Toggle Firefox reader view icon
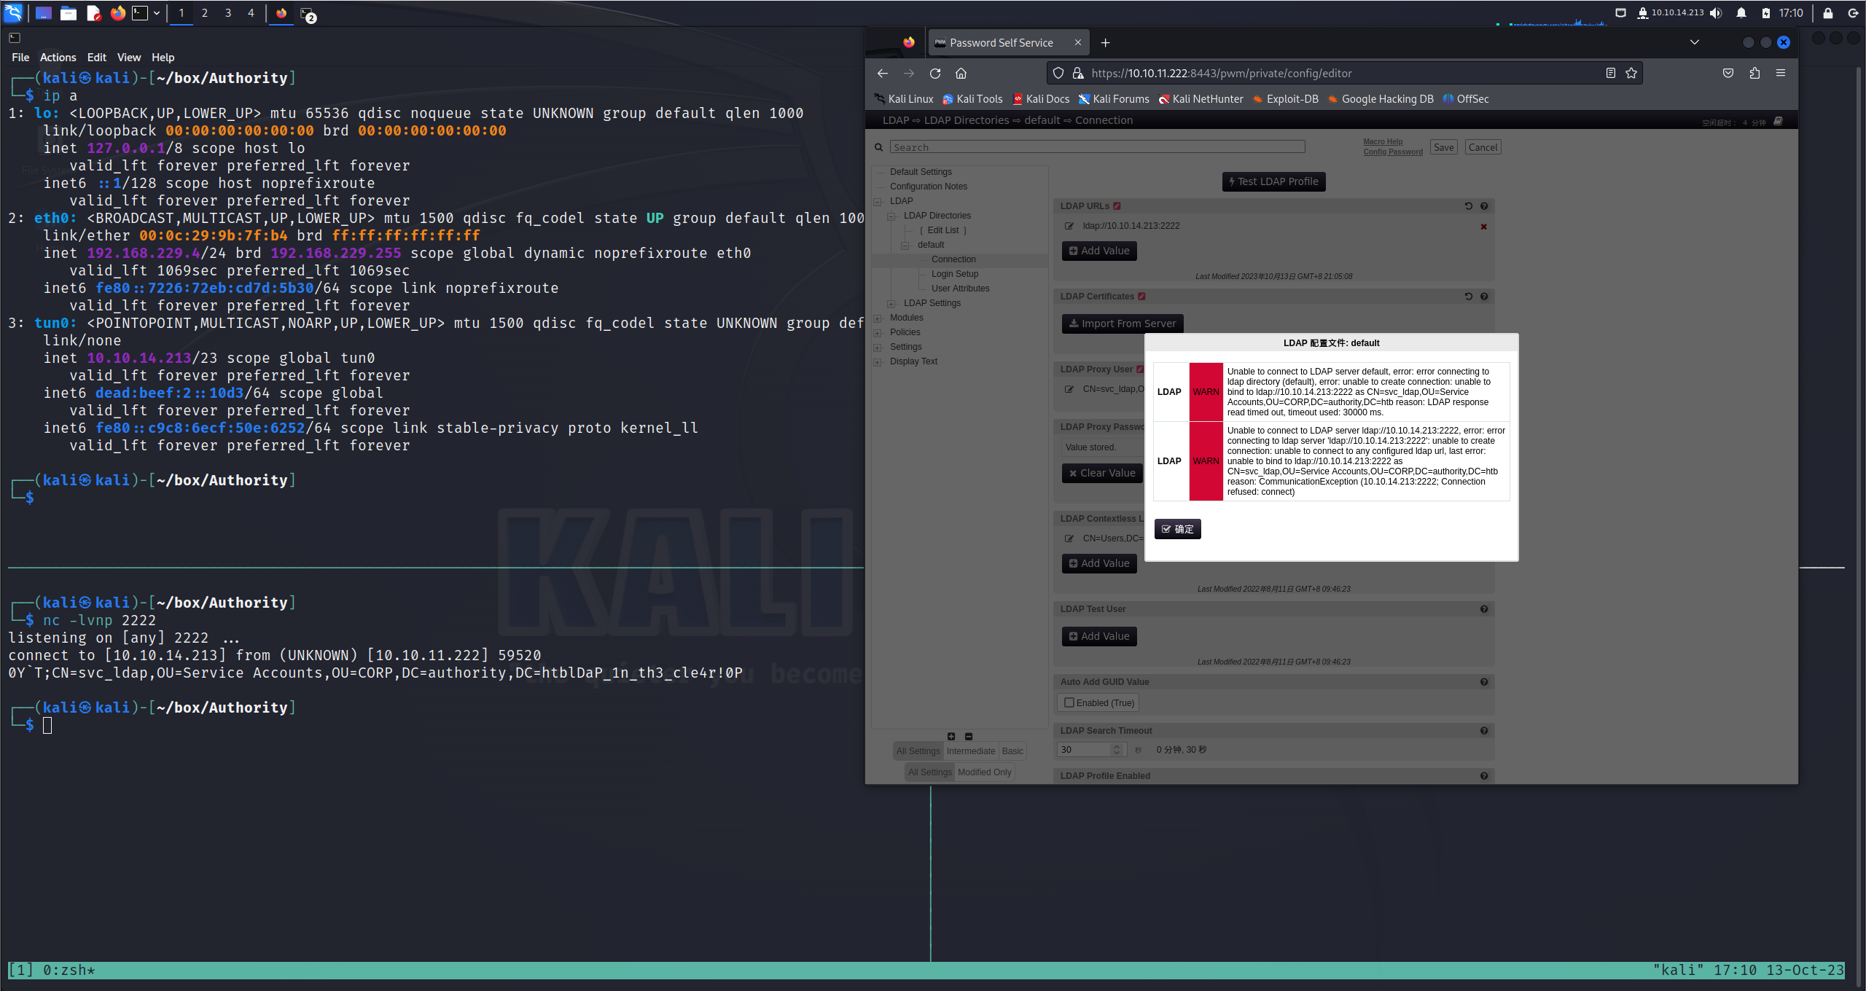Image resolution: width=1866 pixels, height=991 pixels. [1611, 73]
